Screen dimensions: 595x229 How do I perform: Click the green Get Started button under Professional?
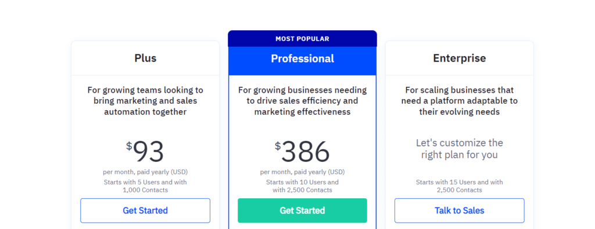coord(302,210)
